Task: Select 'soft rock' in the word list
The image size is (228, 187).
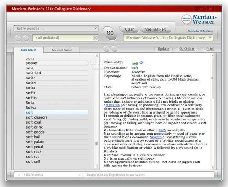Action: pos(56,152)
